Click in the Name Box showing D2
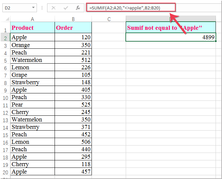222x179 pixels. (x=16, y=7)
